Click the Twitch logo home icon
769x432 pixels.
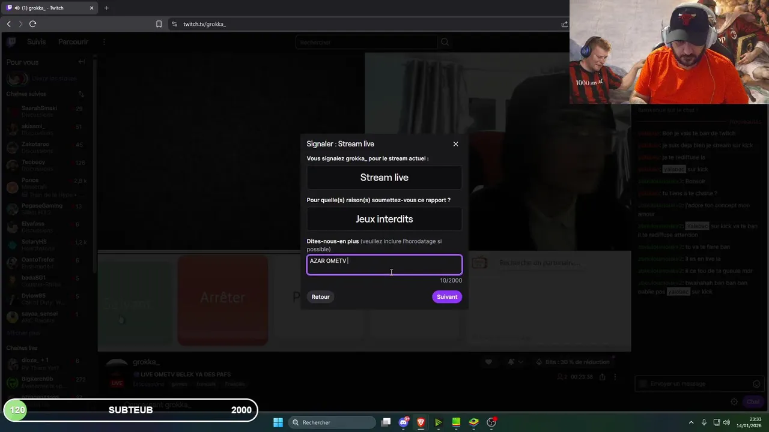click(11, 42)
